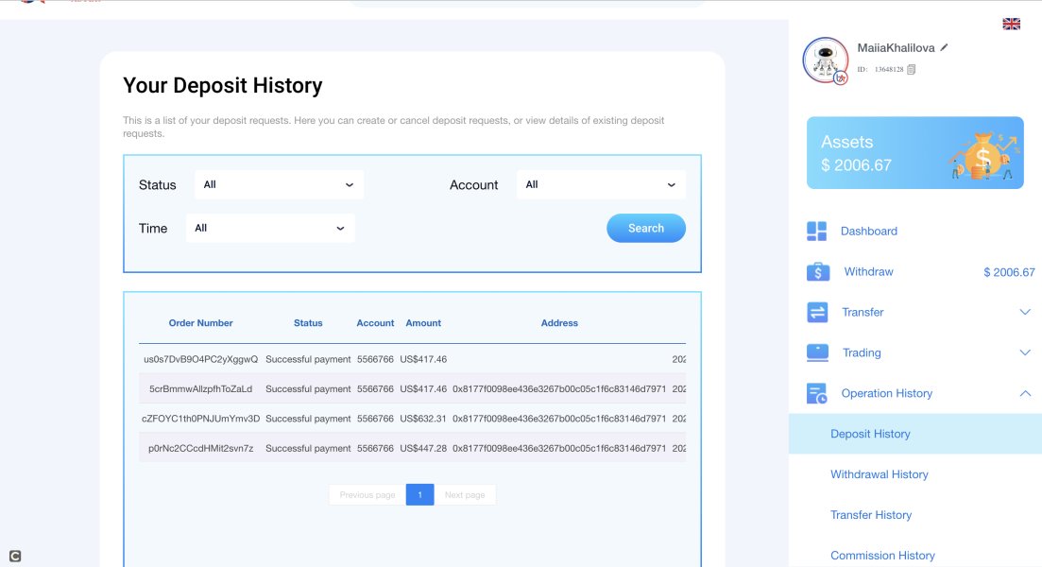The width and height of the screenshot is (1042, 567).
Task: Click the Your Deposit History heading
Action: point(223,86)
